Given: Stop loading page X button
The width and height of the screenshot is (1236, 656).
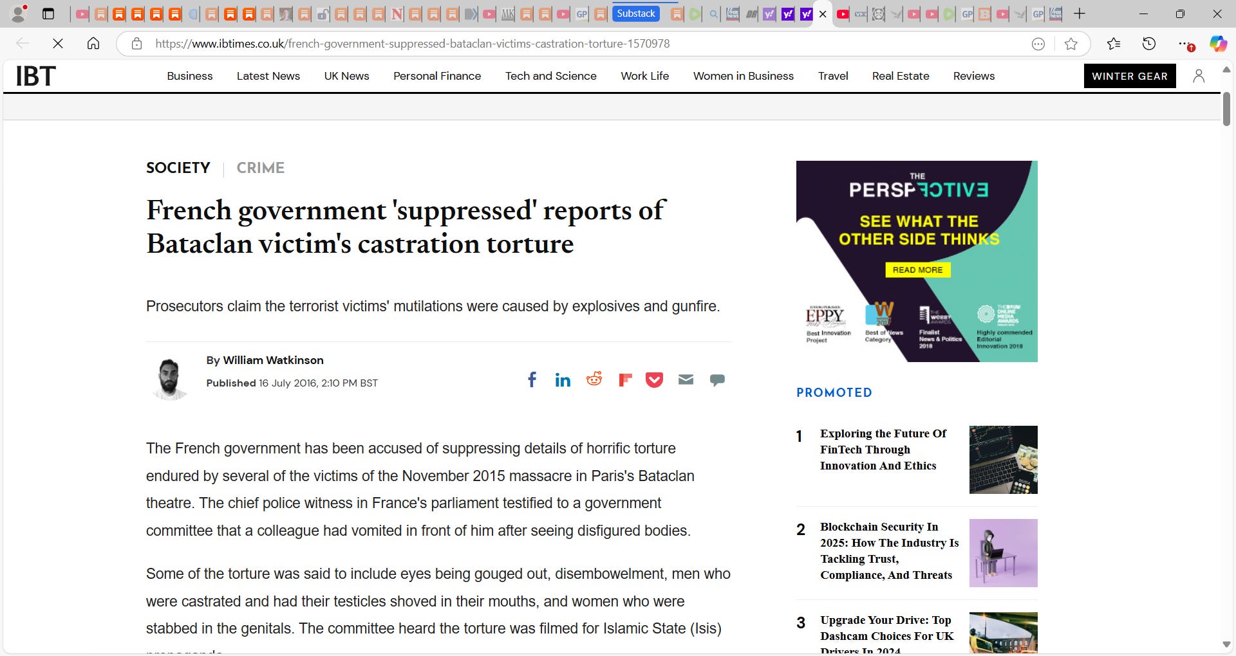Looking at the screenshot, I should tap(58, 43).
